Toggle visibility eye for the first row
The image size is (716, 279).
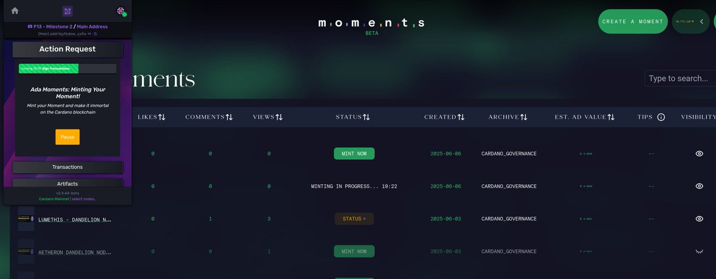[x=699, y=154]
